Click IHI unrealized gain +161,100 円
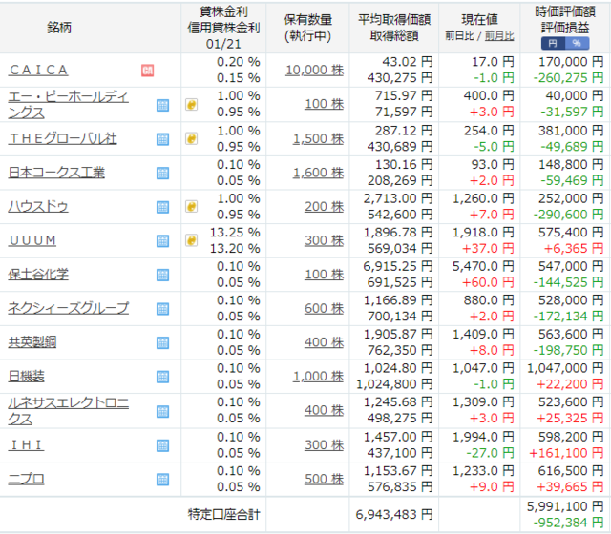This screenshot has width=611, height=534. (x=566, y=453)
